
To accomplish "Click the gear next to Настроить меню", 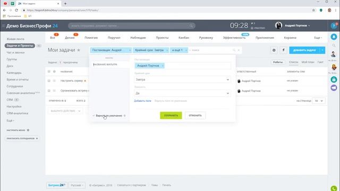I will 28,130.
